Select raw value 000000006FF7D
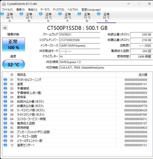153x159 pixels. click(x=136, y=106)
